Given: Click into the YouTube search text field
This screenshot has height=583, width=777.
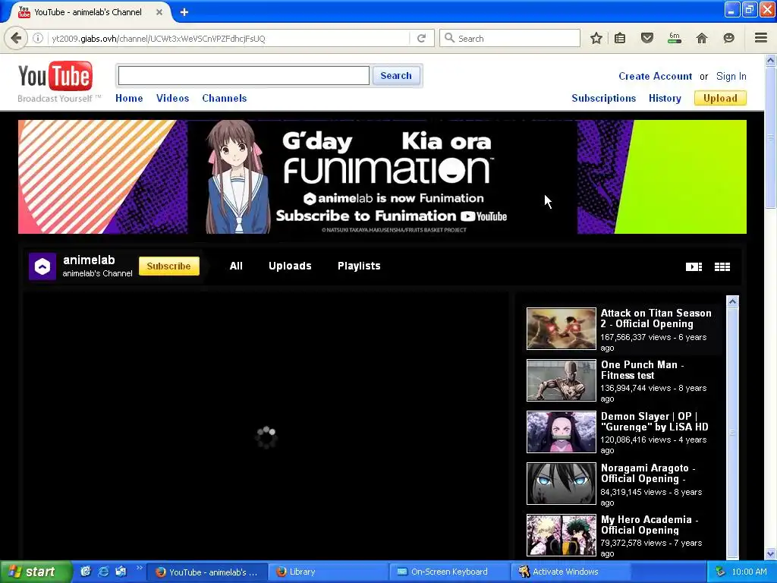Looking at the screenshot, I should pos(244,75).
